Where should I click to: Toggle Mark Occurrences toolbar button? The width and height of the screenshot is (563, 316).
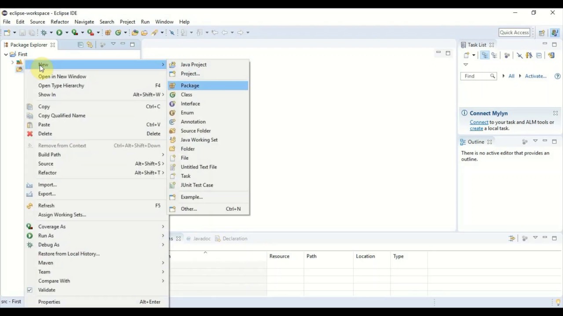tap(172, 32)
